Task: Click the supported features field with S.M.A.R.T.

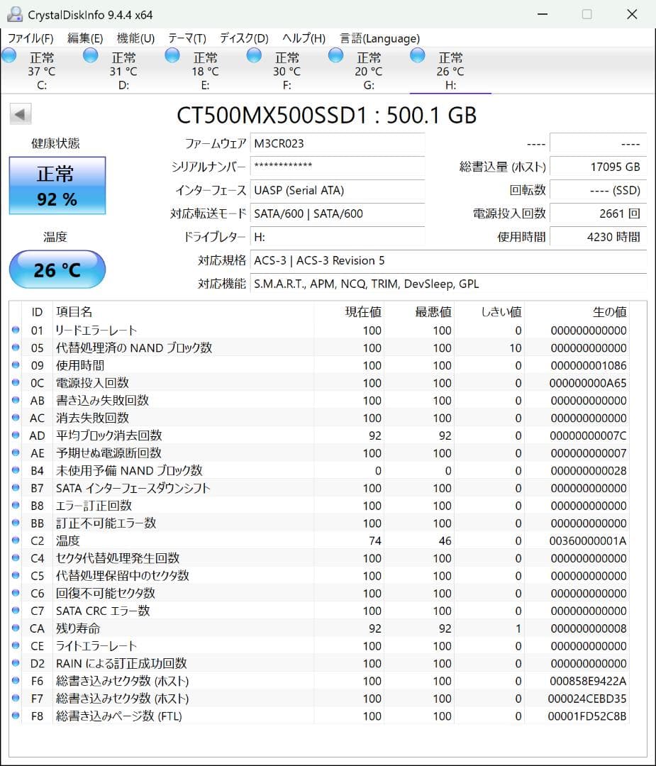Action: pos(448,284)
